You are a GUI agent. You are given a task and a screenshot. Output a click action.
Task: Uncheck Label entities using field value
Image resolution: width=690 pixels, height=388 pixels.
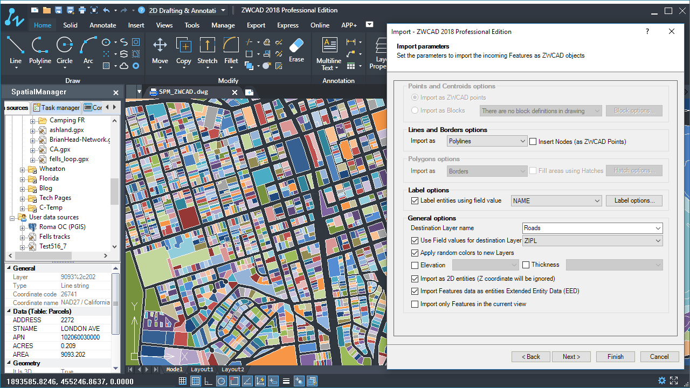415,200
